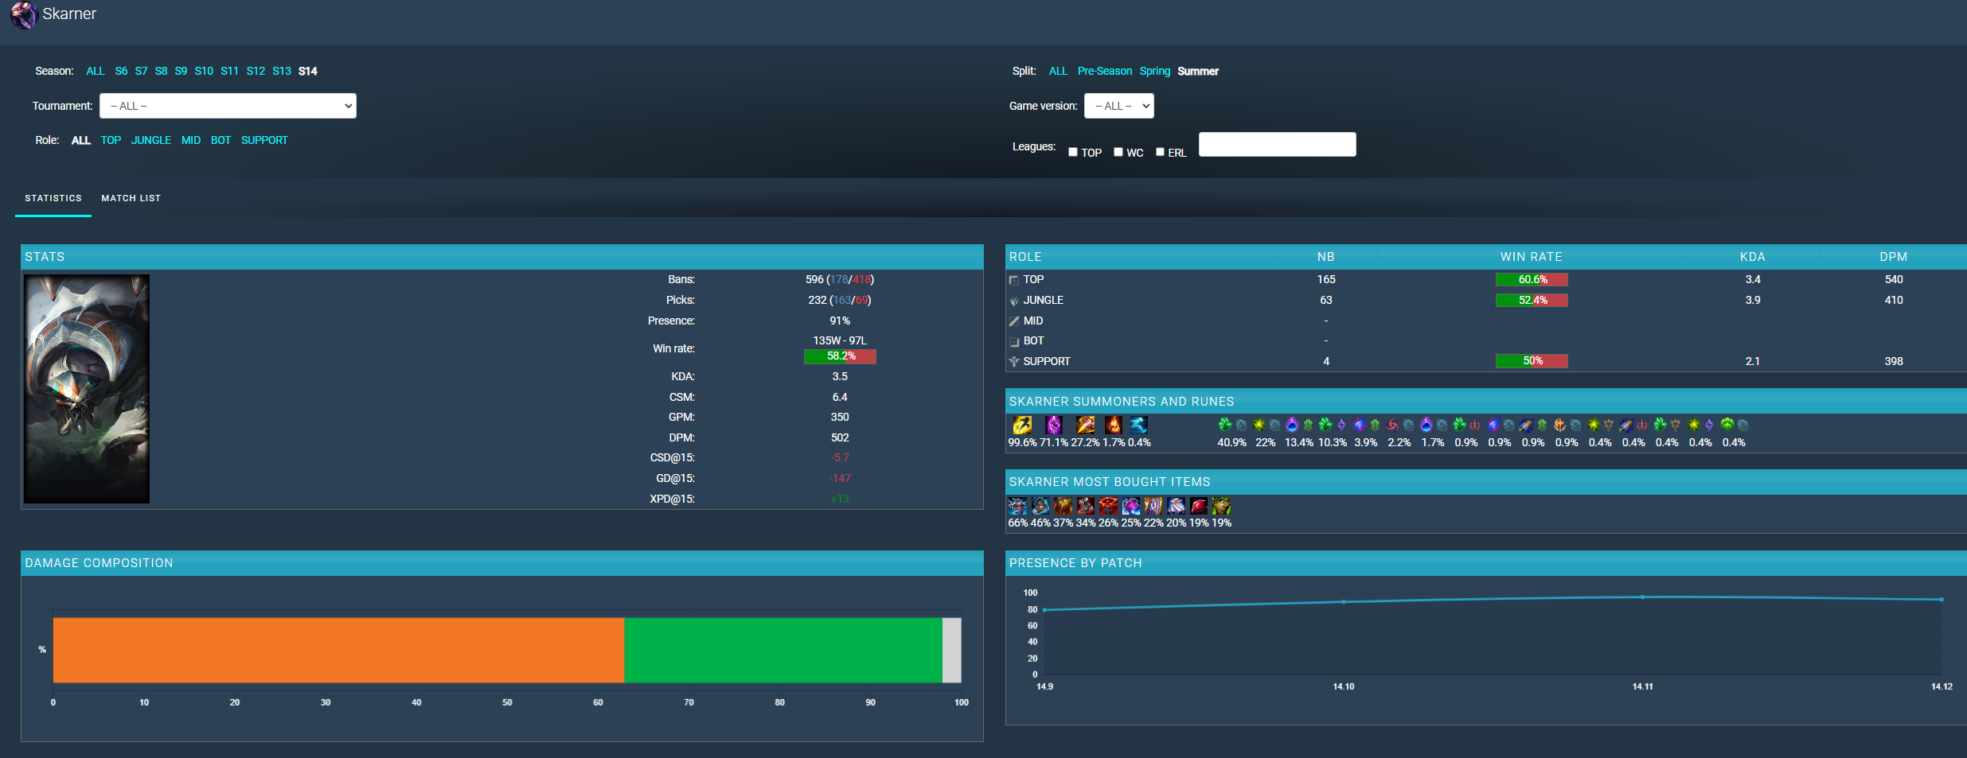Click the 58.2% overall win rate bar
This screenshot has width=1967, height=758.
click(x=840, y=356)
